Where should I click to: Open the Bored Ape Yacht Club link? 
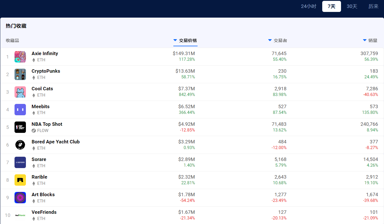coord(56,142)
